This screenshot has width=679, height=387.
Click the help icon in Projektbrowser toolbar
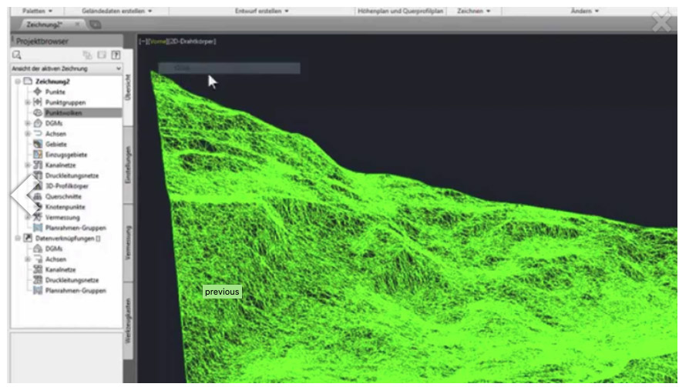pos(116,55)
